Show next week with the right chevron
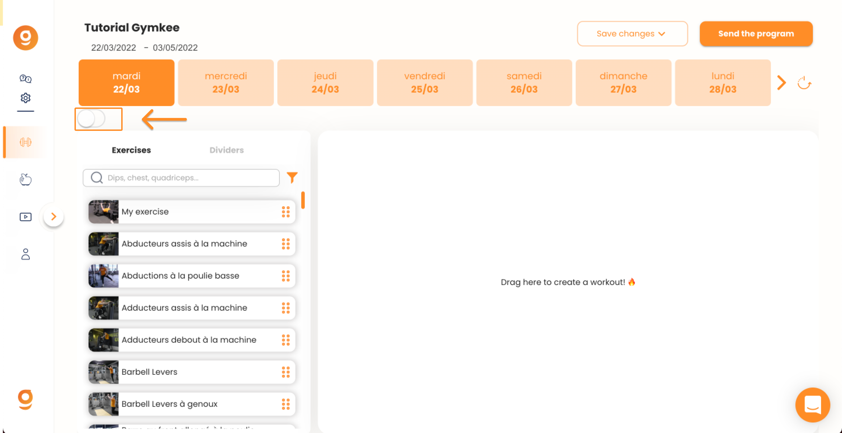The width and height of the screenshot is (842, 433). [782, 83]
